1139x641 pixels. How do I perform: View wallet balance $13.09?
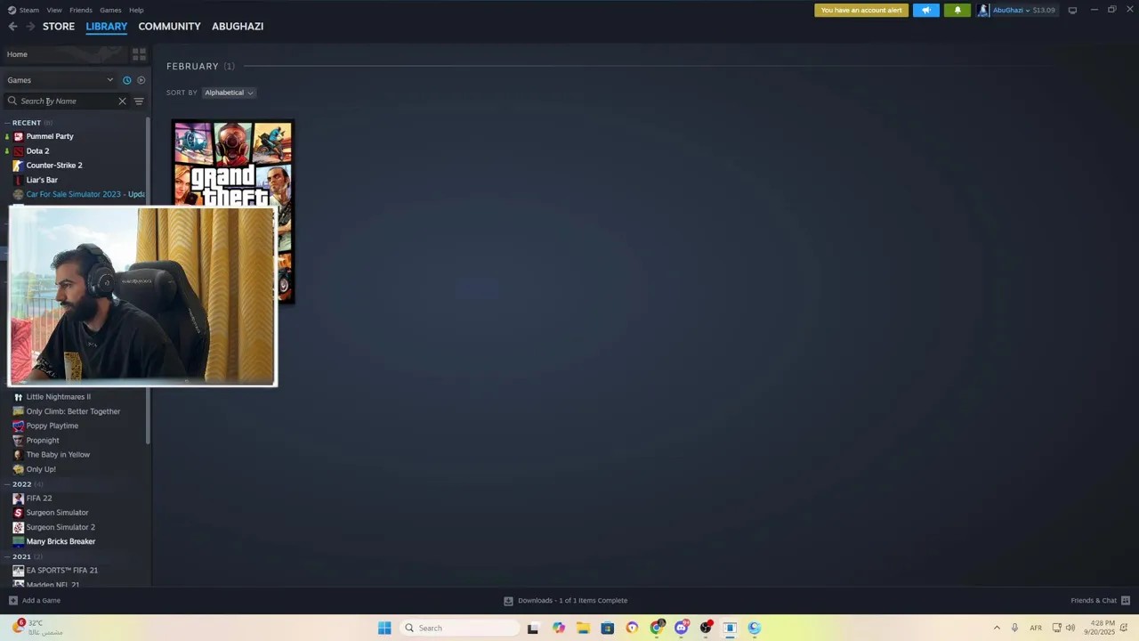tap(1044, 10)
